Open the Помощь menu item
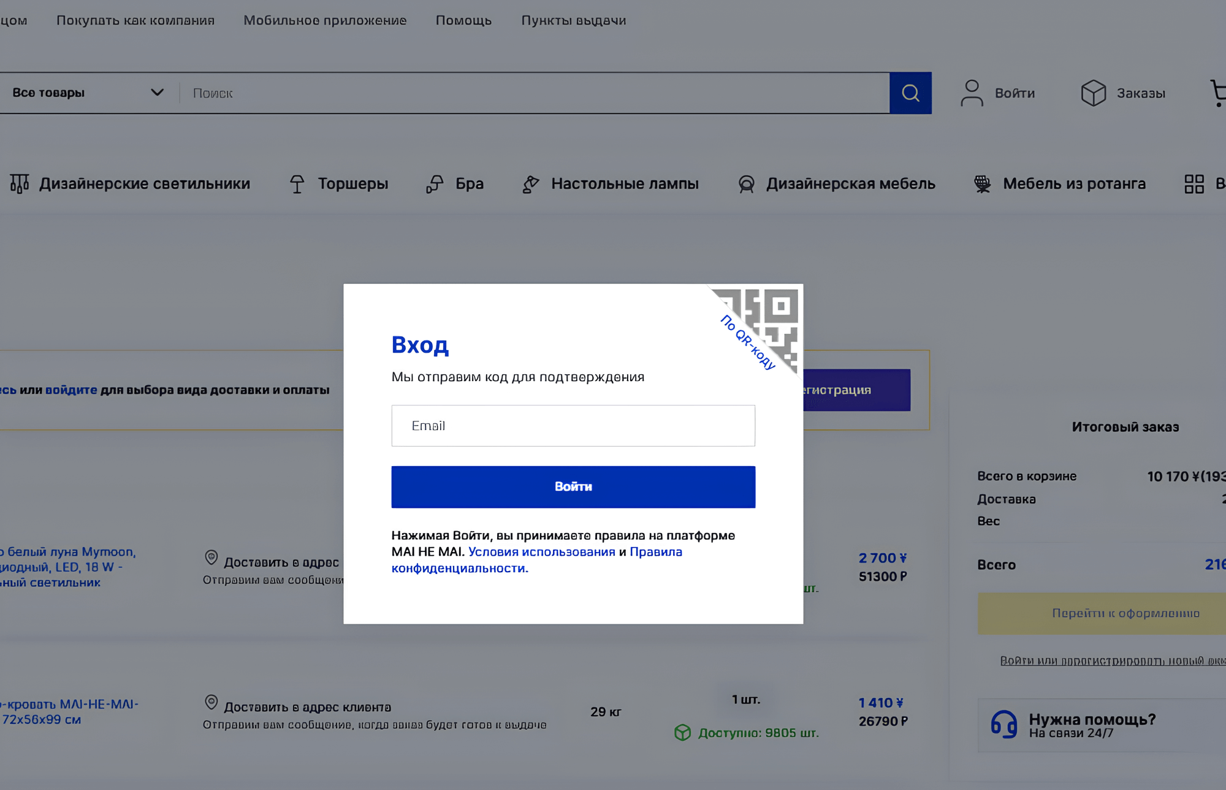 click(x=463, y=20)
